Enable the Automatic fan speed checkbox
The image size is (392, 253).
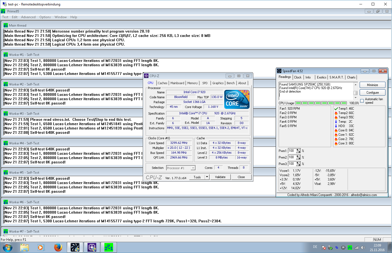(x=362, y=101)
